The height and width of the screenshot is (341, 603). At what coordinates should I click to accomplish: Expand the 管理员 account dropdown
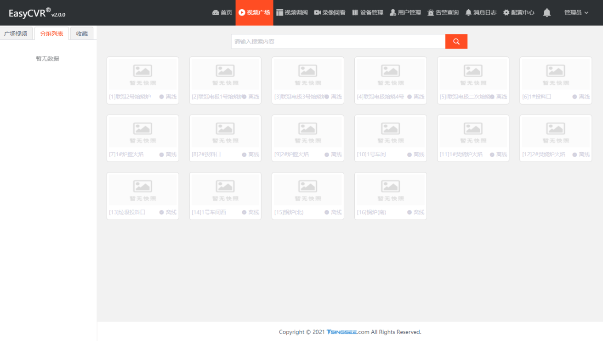click(x=576, y=13)
